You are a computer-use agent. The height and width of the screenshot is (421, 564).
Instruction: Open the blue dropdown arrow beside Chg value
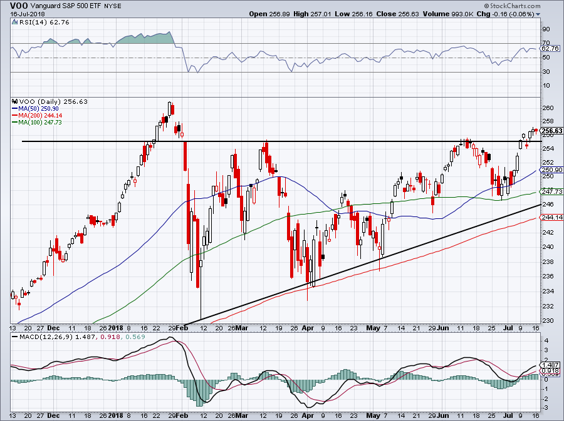click(x=538, y=14)
